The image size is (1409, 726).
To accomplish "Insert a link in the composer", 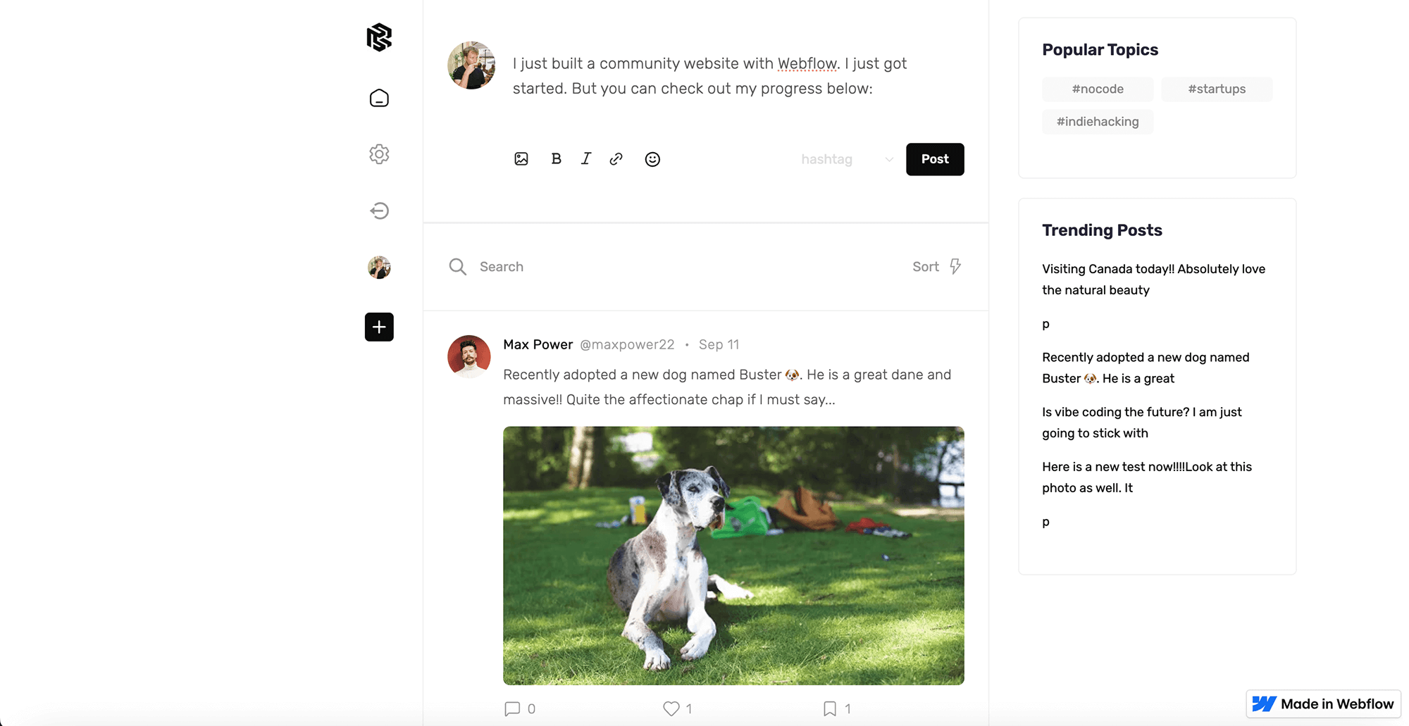I will [x=616, y=159].
